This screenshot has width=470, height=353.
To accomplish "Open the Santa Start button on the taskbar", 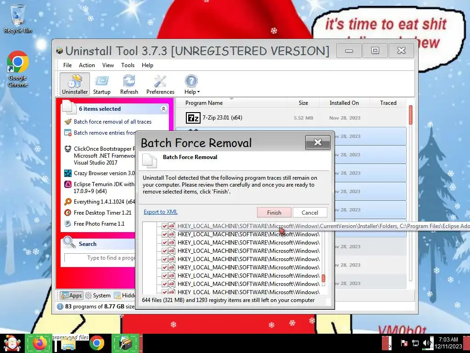I will tap(12, 343).
